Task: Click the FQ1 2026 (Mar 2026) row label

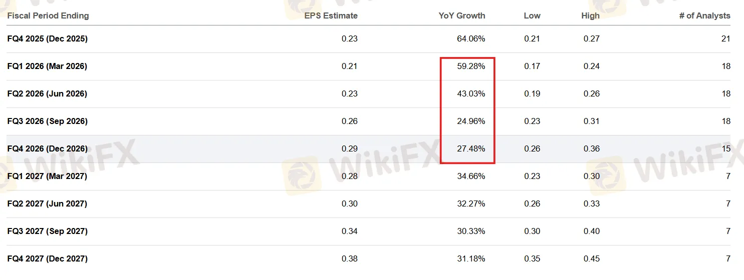Action: coord(47,66)
